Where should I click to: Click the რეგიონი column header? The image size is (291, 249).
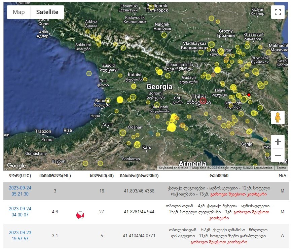click(219, 176)
